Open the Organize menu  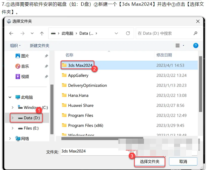click(x=15, y=46)
